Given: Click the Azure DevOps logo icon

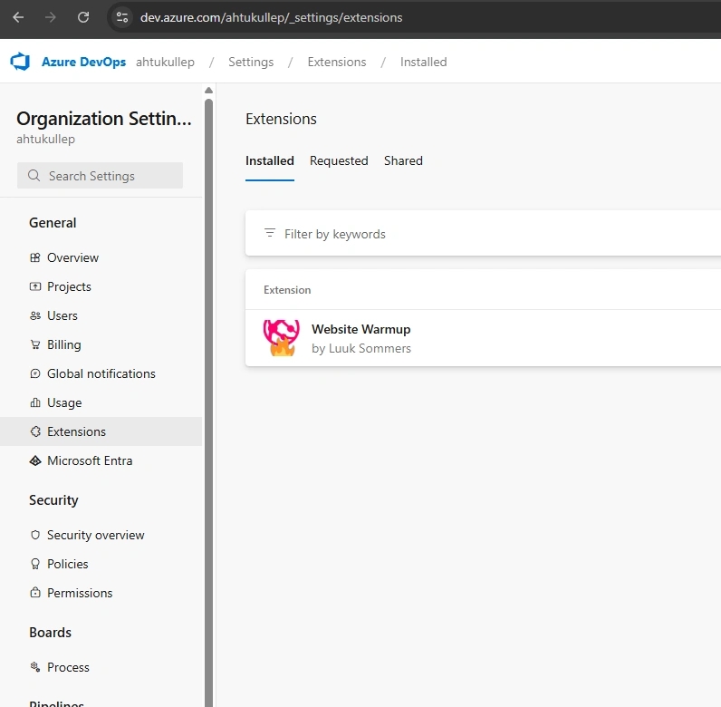Looking at the screenshot, I should (x=20, y=62).
